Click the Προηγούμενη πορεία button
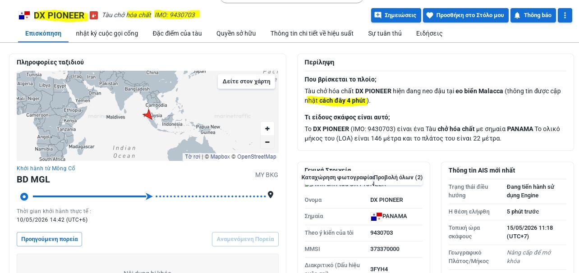Viewport: 579px width, 273px height. [49, 239]
